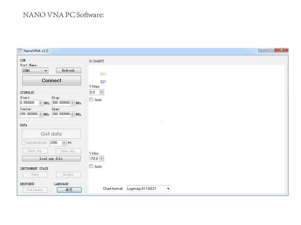
Task: Click the Calibrate response button
Action: (x=35, y=190)
